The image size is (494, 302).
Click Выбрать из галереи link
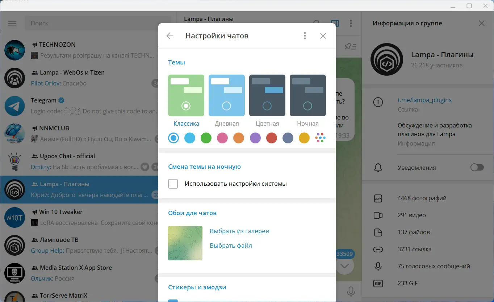point(240,231)
